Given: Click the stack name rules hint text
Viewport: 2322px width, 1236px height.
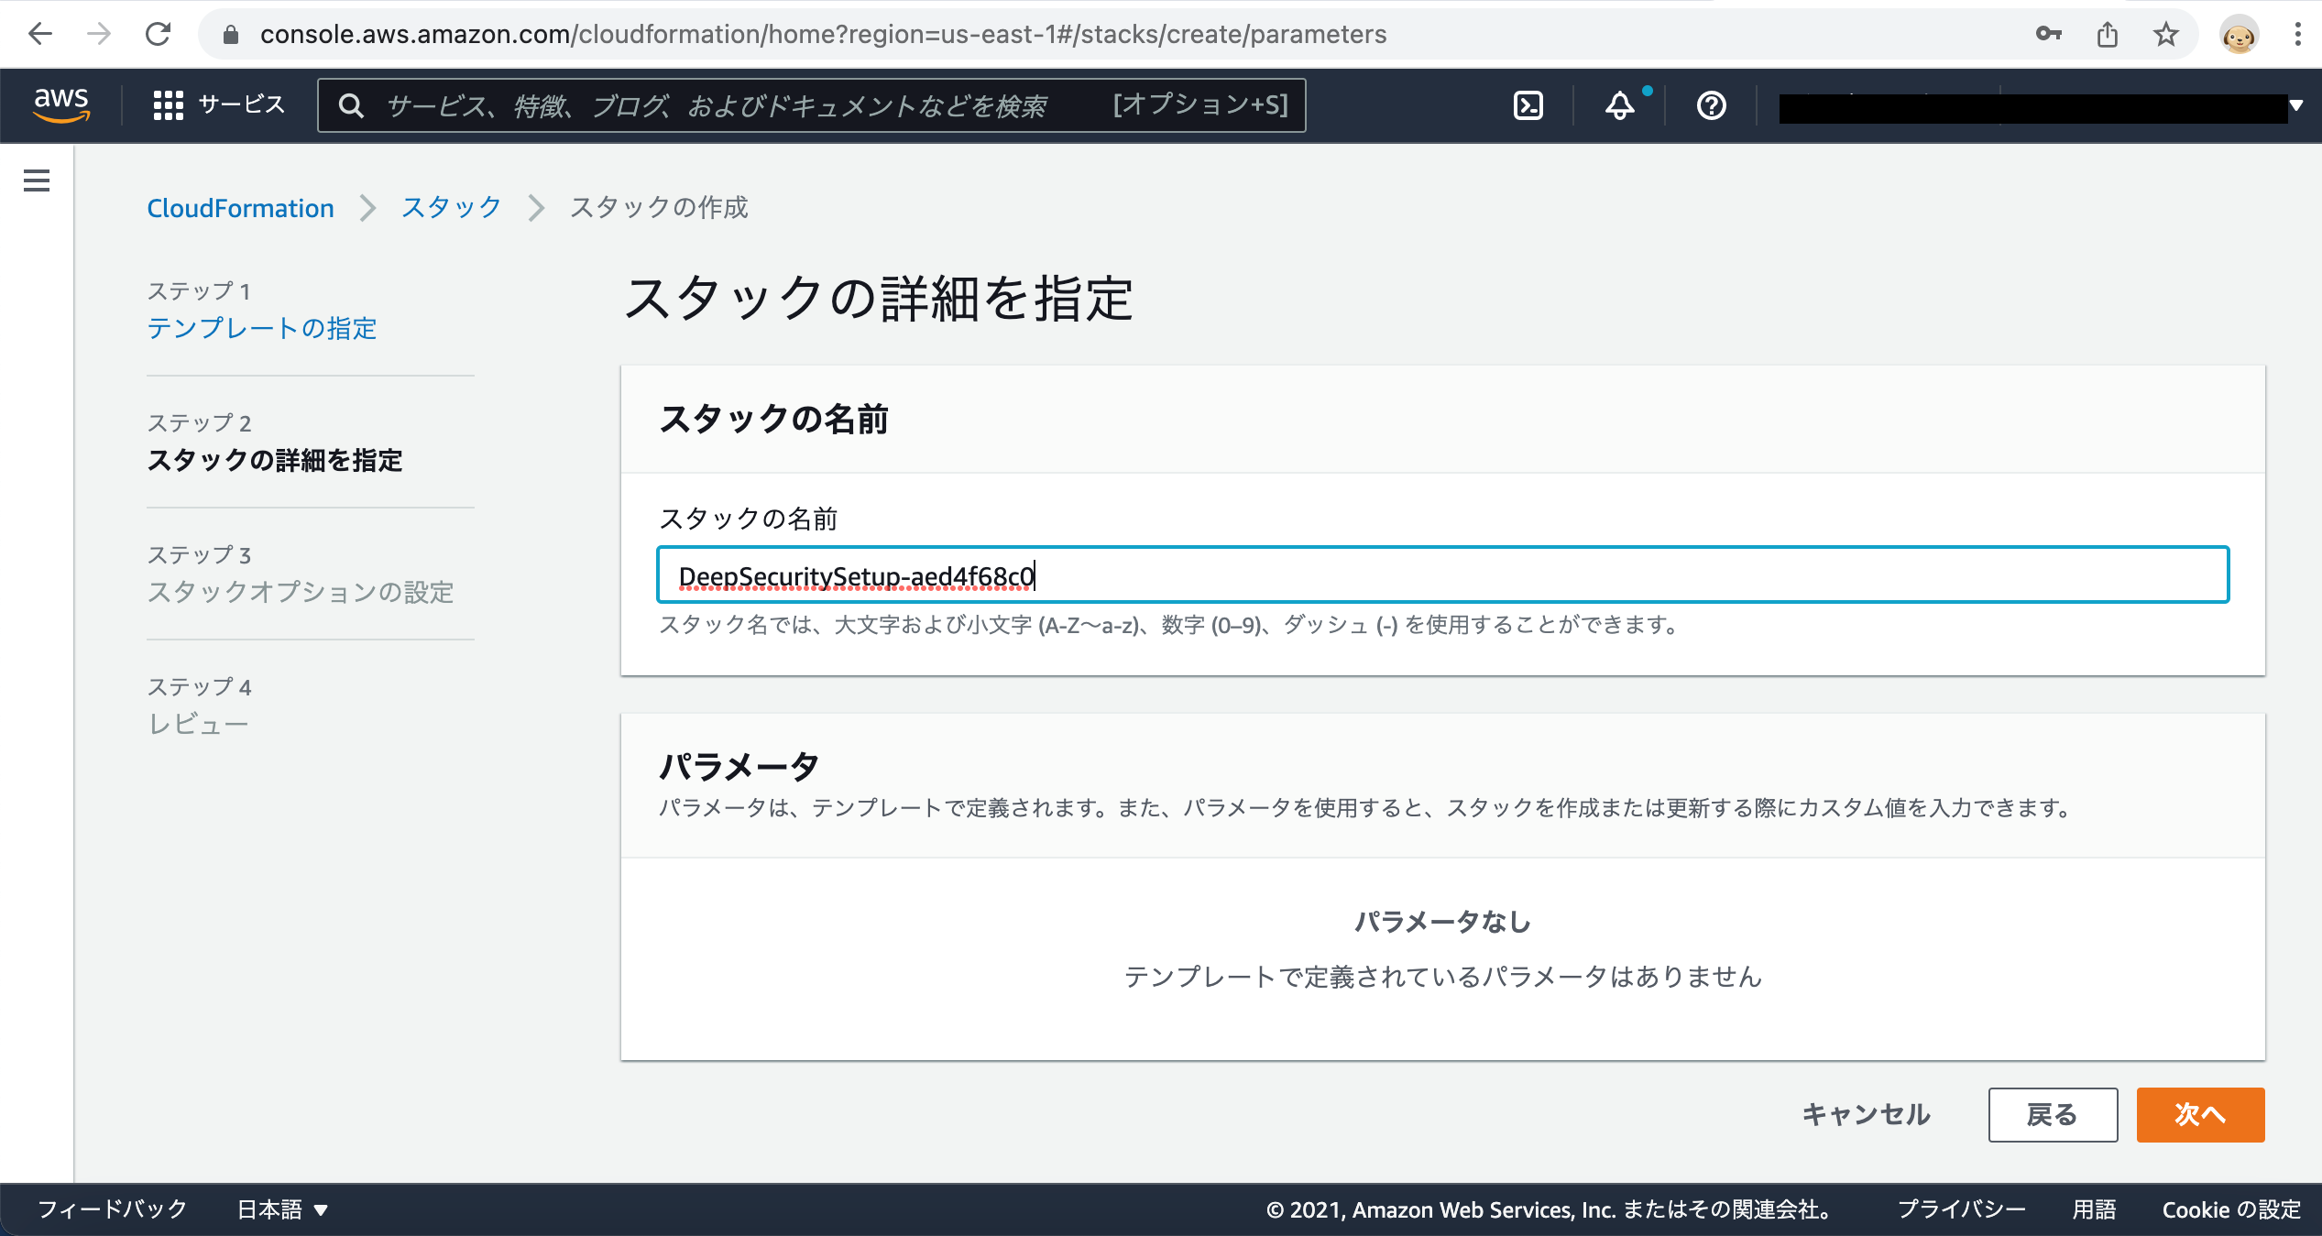Looking at the screenshot, I should pos(1170,625).
